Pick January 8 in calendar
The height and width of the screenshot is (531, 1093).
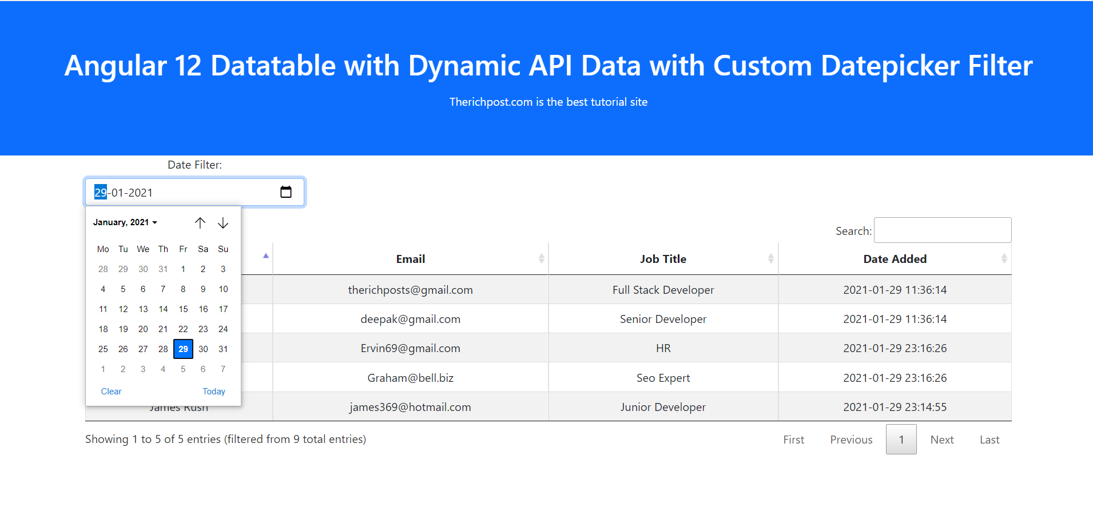[183, 289]
